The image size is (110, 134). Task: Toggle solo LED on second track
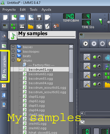coord(99,66)
